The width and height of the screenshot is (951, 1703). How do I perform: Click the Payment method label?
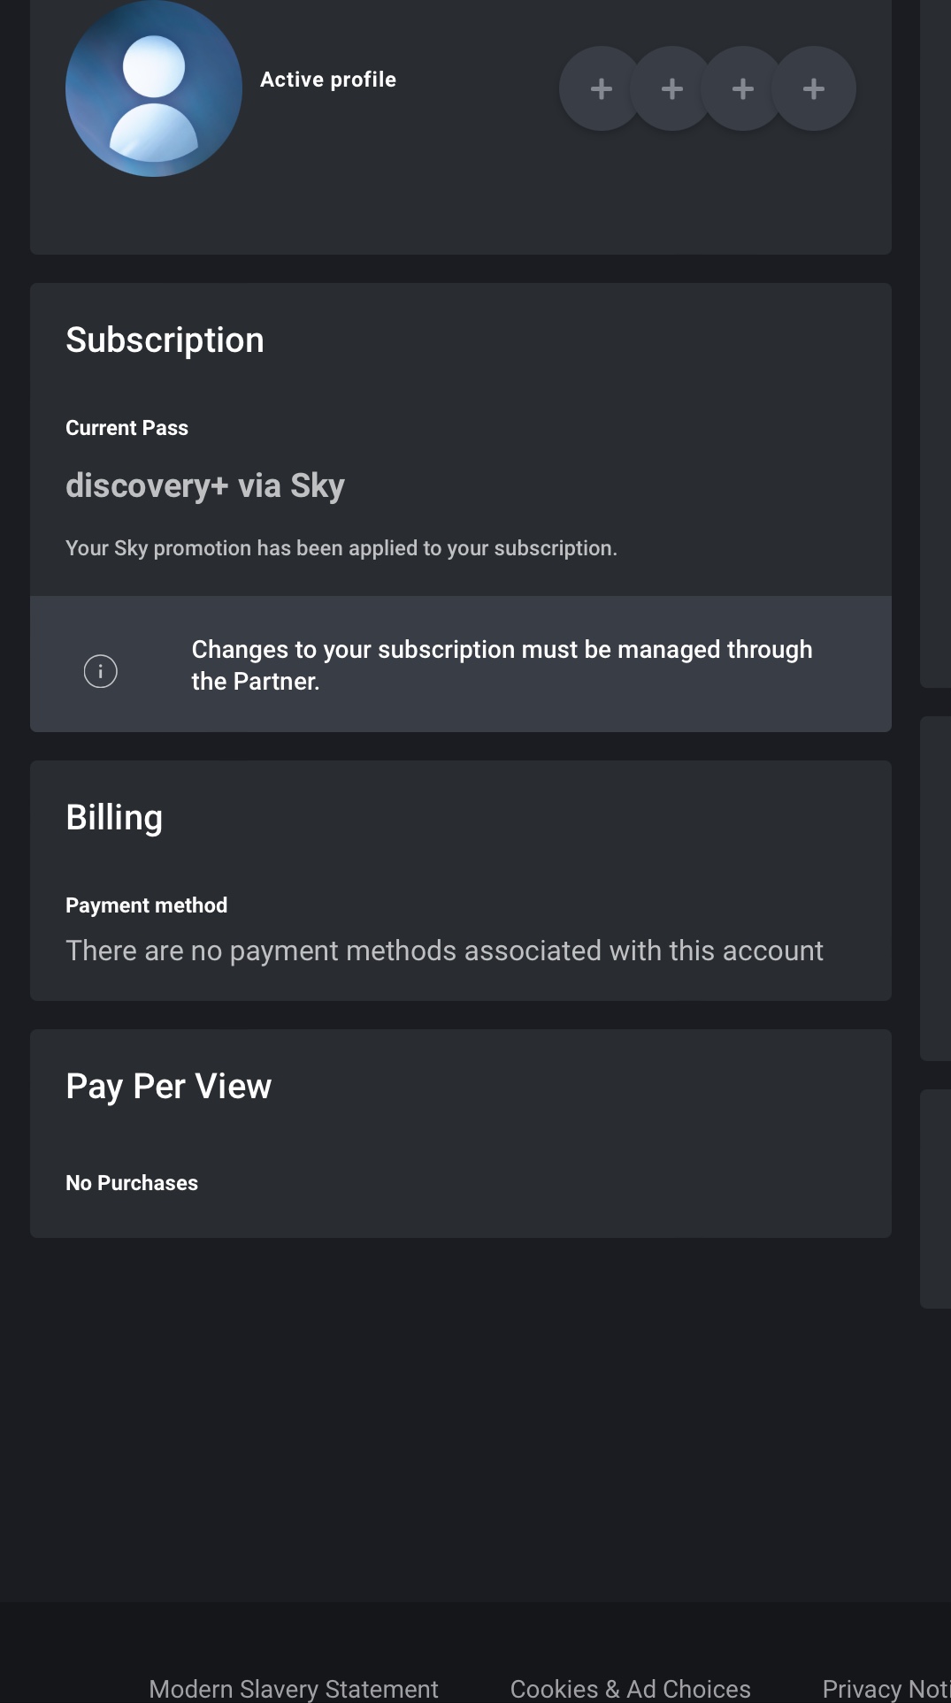coord(147,905)
